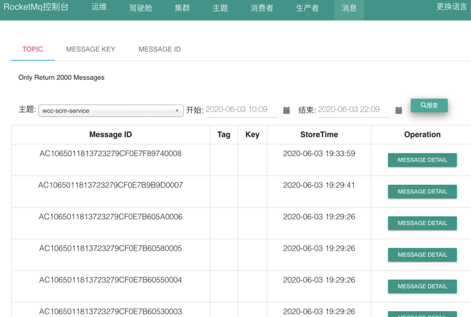
Task: Navigate to the 生产者 producer page
Action: (308, 8)
